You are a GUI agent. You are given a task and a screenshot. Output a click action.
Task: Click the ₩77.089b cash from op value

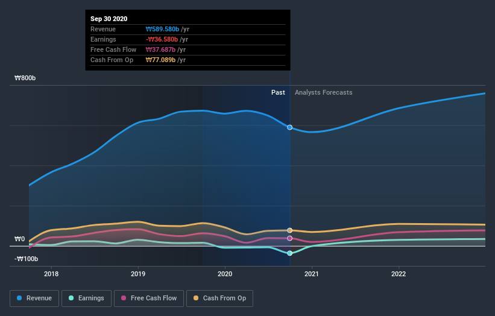coord(160,60)
